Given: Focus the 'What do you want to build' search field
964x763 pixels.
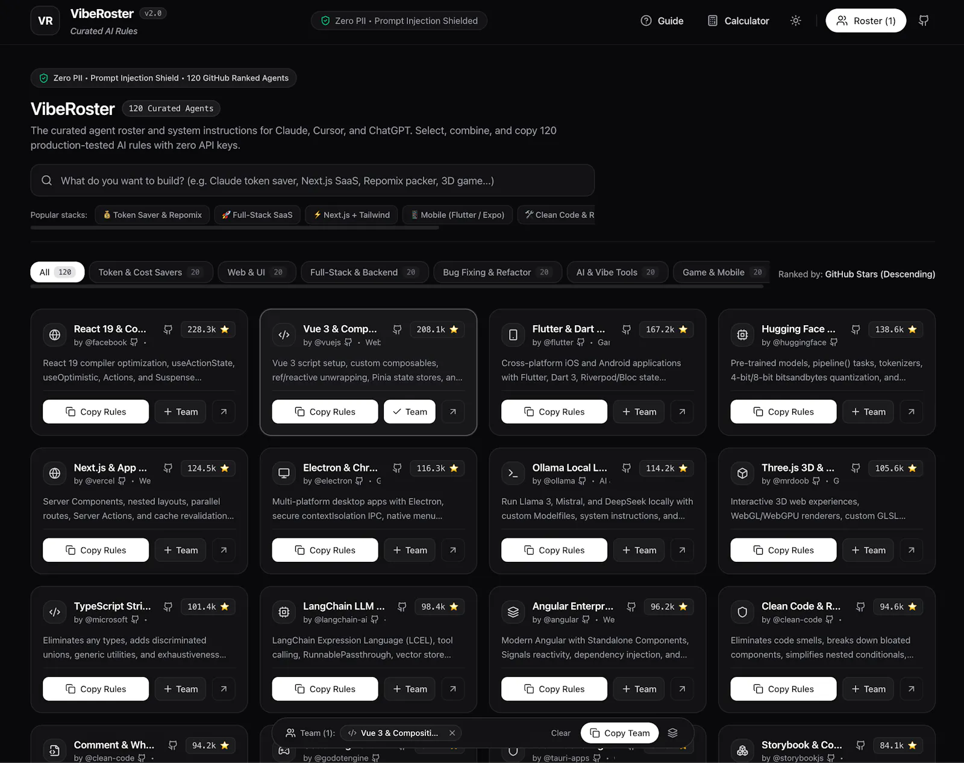Looking at the screenshot, I should pyautogui.click(x=313, y=181).
